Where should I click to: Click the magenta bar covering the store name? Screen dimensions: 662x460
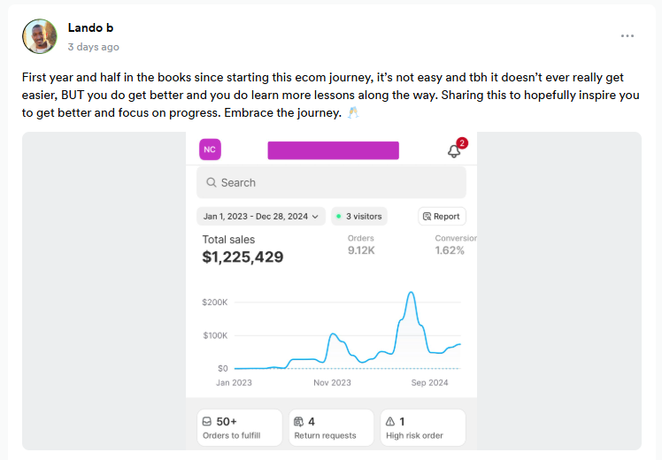point(333,150)
